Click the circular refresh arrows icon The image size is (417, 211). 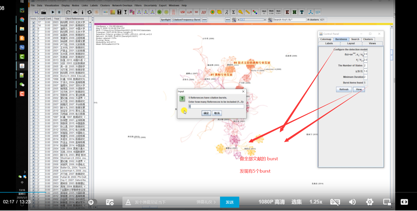click(89, 12)
